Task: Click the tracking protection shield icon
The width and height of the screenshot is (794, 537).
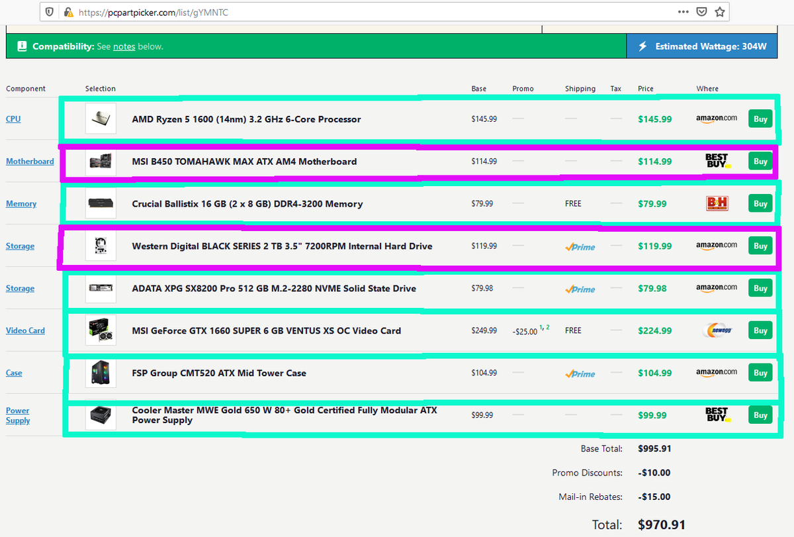Action: click(x=50, y=12)
